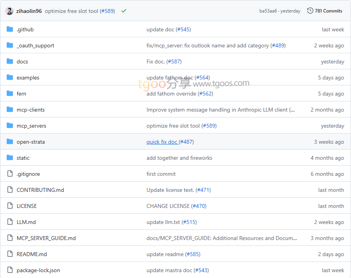Click folder icon beside mcp_servers

click(x=10, y=126)
